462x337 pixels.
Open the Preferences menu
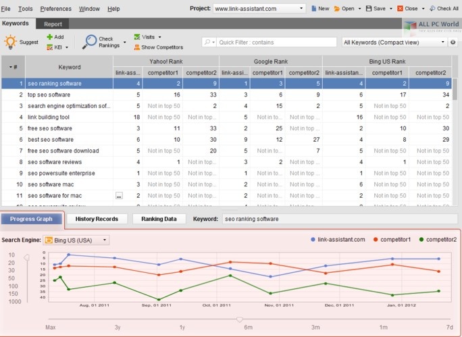(x=55, y=9)
